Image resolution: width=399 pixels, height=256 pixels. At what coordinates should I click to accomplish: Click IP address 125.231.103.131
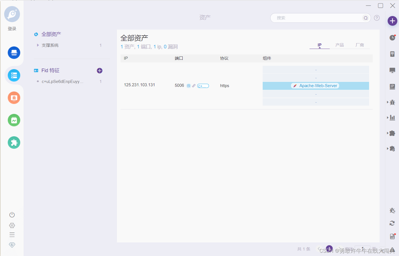(139, 85)
